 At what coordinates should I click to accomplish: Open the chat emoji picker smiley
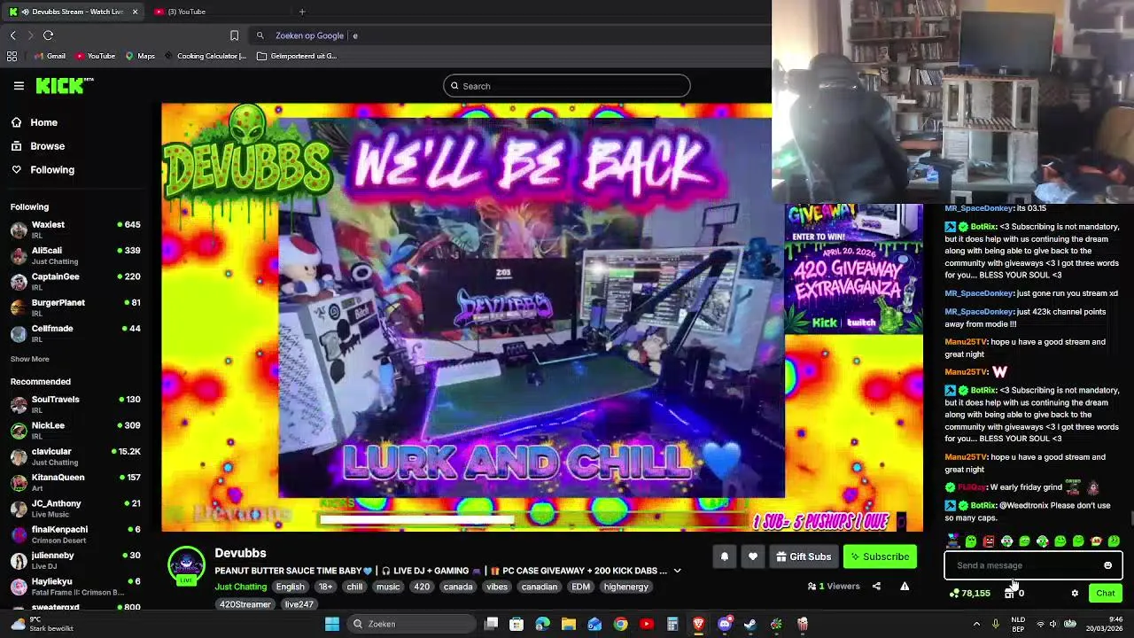1107,565
